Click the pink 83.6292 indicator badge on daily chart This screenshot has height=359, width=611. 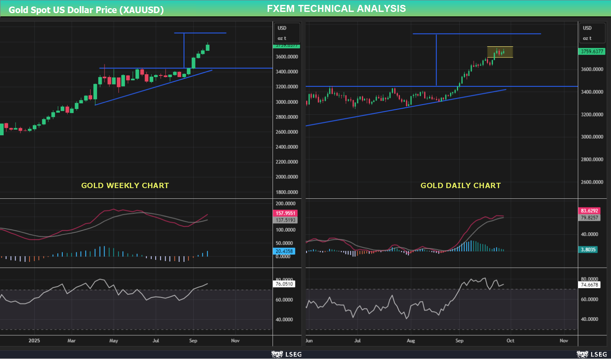[x=588, y=210]
